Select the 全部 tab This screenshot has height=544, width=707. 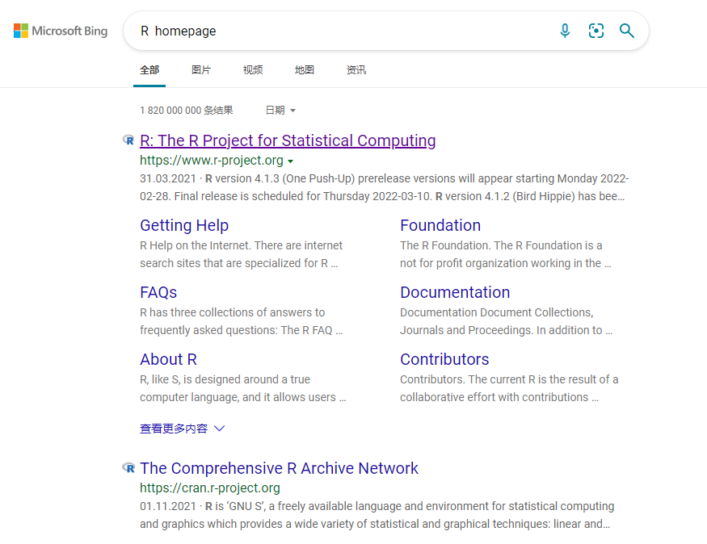(x=149, y=69)
